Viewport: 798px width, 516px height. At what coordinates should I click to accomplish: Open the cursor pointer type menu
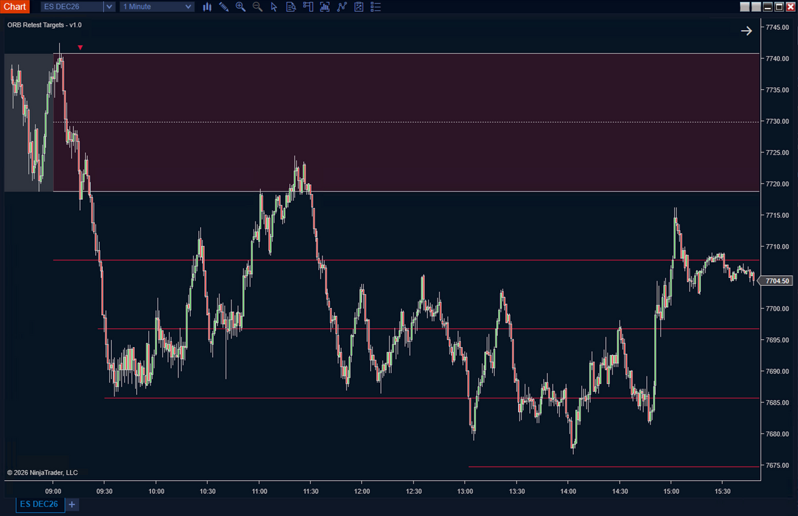coord(274,7)
